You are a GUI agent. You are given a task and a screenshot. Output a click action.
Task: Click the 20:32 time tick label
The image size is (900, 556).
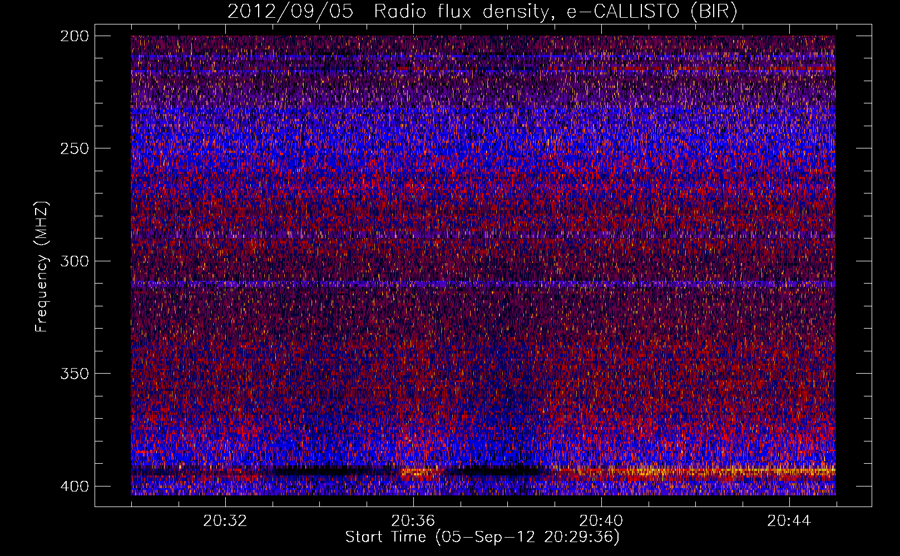(225, 521)
